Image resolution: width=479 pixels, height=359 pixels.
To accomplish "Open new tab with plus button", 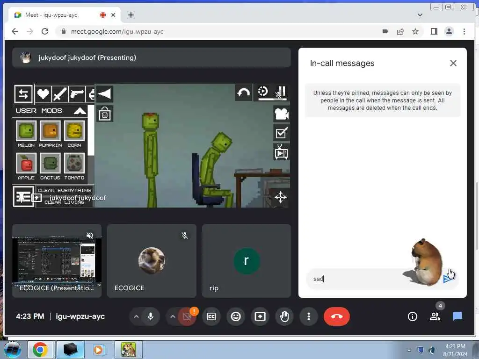I will (x=131, y=15).
